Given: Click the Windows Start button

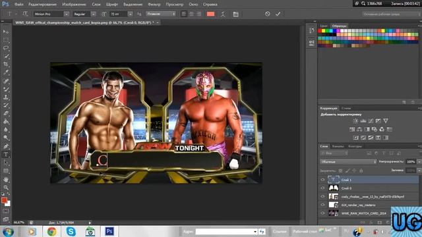Looking at the screenshot, I should [x=8, y=232].
